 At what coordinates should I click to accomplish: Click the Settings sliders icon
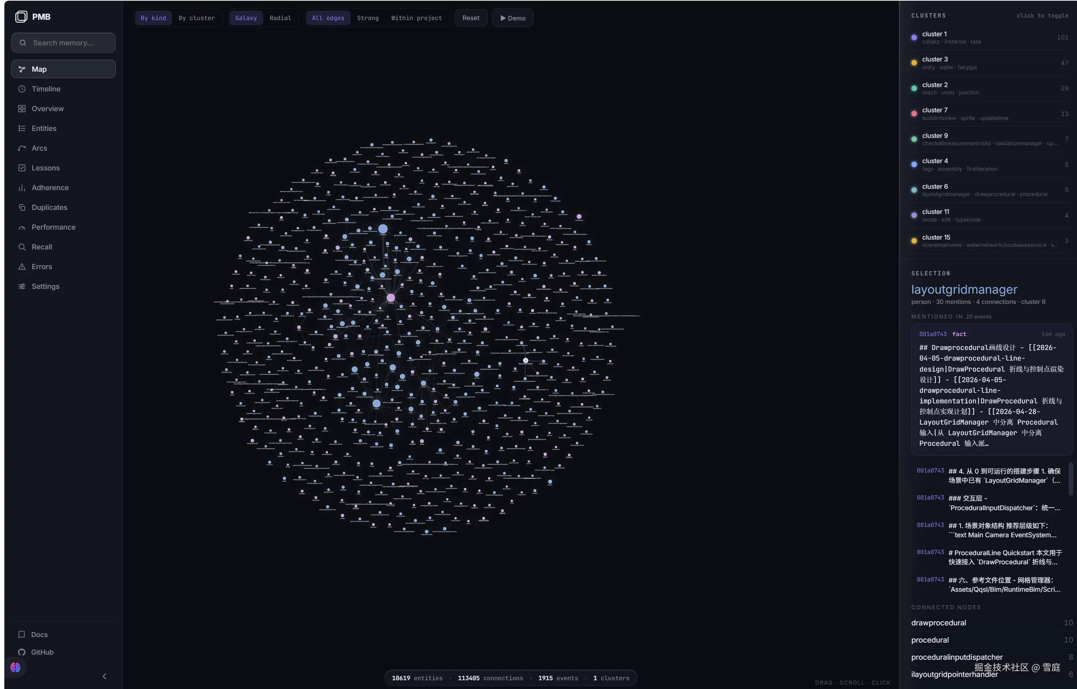pos(22,286)
